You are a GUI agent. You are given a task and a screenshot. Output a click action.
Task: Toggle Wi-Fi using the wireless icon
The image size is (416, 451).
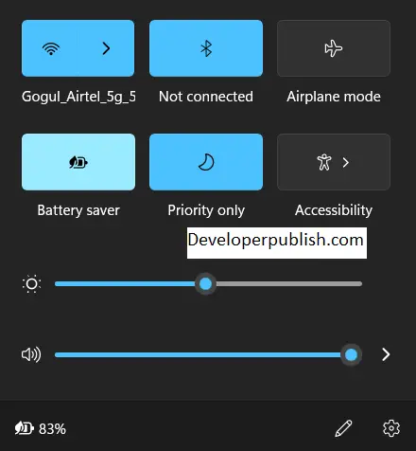click(51, 48)
